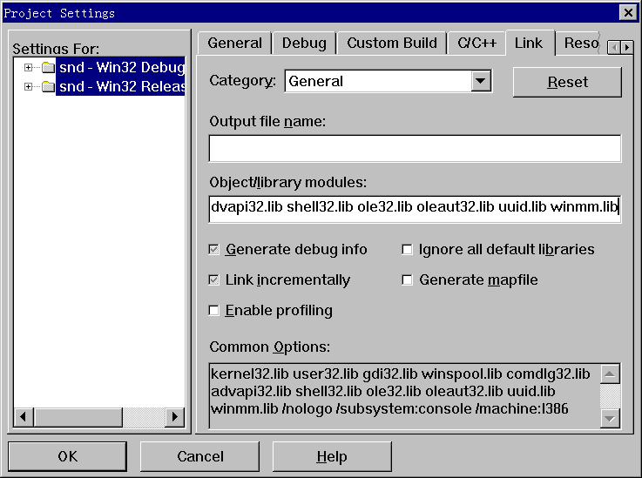Expand the snd - Win32 Release tree node
The image size is (642, 478).
click(x=28, y=86)
